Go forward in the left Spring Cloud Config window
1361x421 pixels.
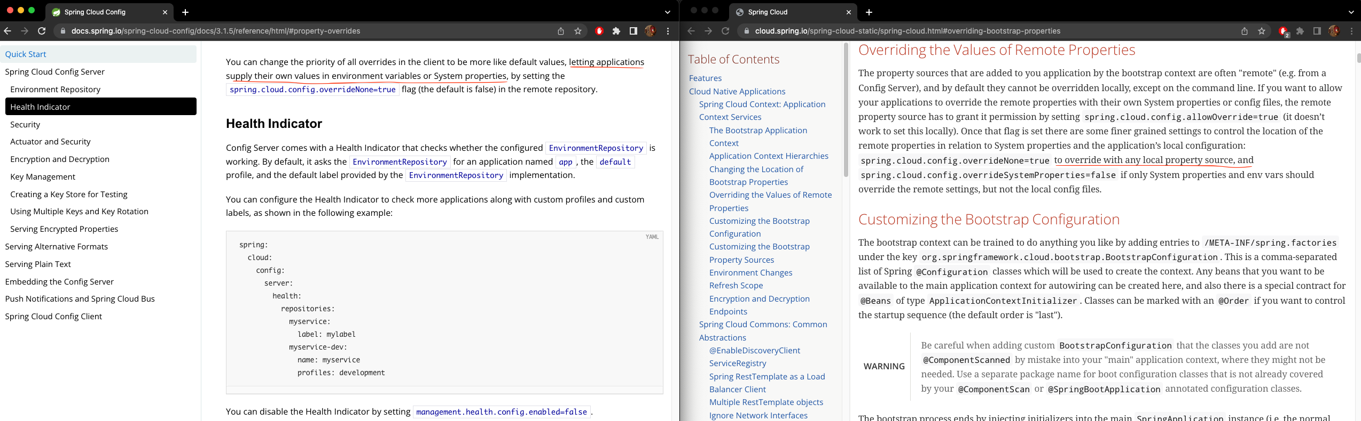(25, 31)
